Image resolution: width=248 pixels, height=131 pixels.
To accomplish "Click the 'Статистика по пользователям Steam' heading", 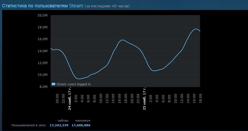I will point(42,6).
